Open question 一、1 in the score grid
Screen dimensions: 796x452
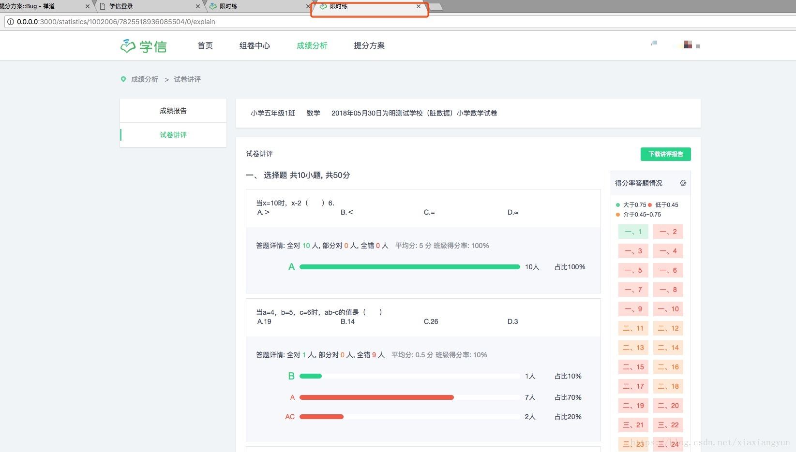(x=633, y=232)
